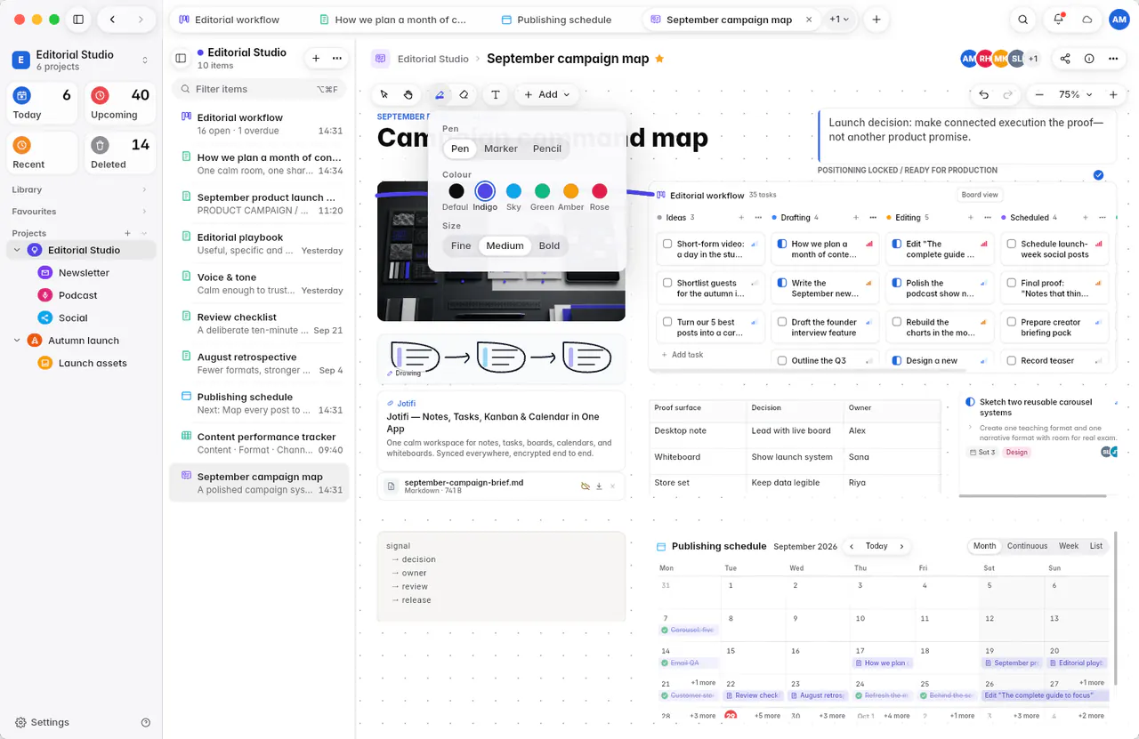1139x739 pixels.
Task: Tick the "Short-form video" task checkbox
Action: [x=667, y=244]
